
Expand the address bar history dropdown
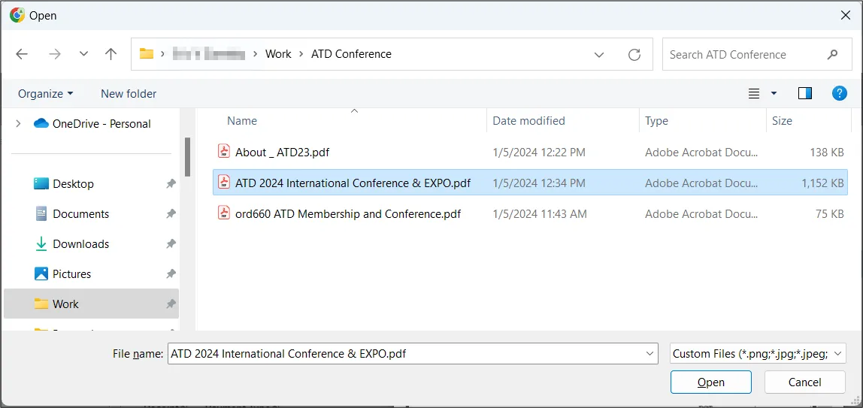(599, 54)
